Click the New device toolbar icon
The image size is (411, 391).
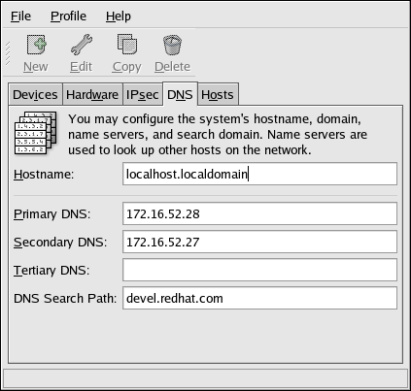[x=36, y=45]
